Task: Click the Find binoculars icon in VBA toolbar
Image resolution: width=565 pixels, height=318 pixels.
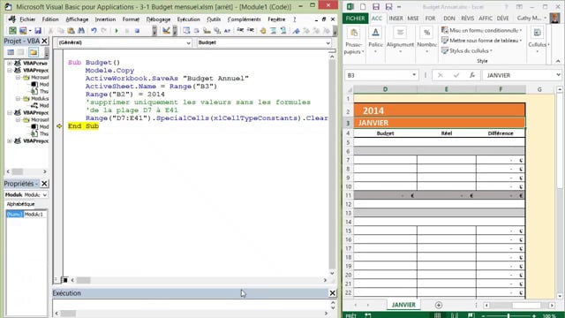Action: (x=81, y=31)
